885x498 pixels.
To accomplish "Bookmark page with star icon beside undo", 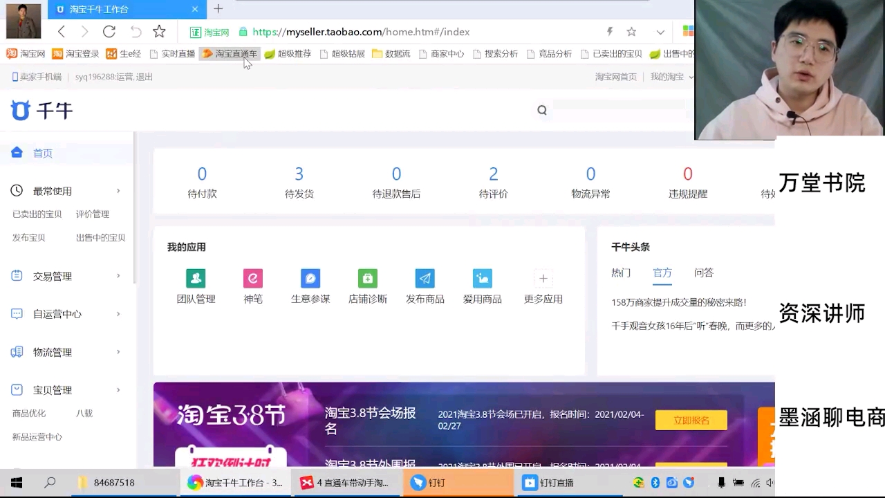I will point(159,31).
